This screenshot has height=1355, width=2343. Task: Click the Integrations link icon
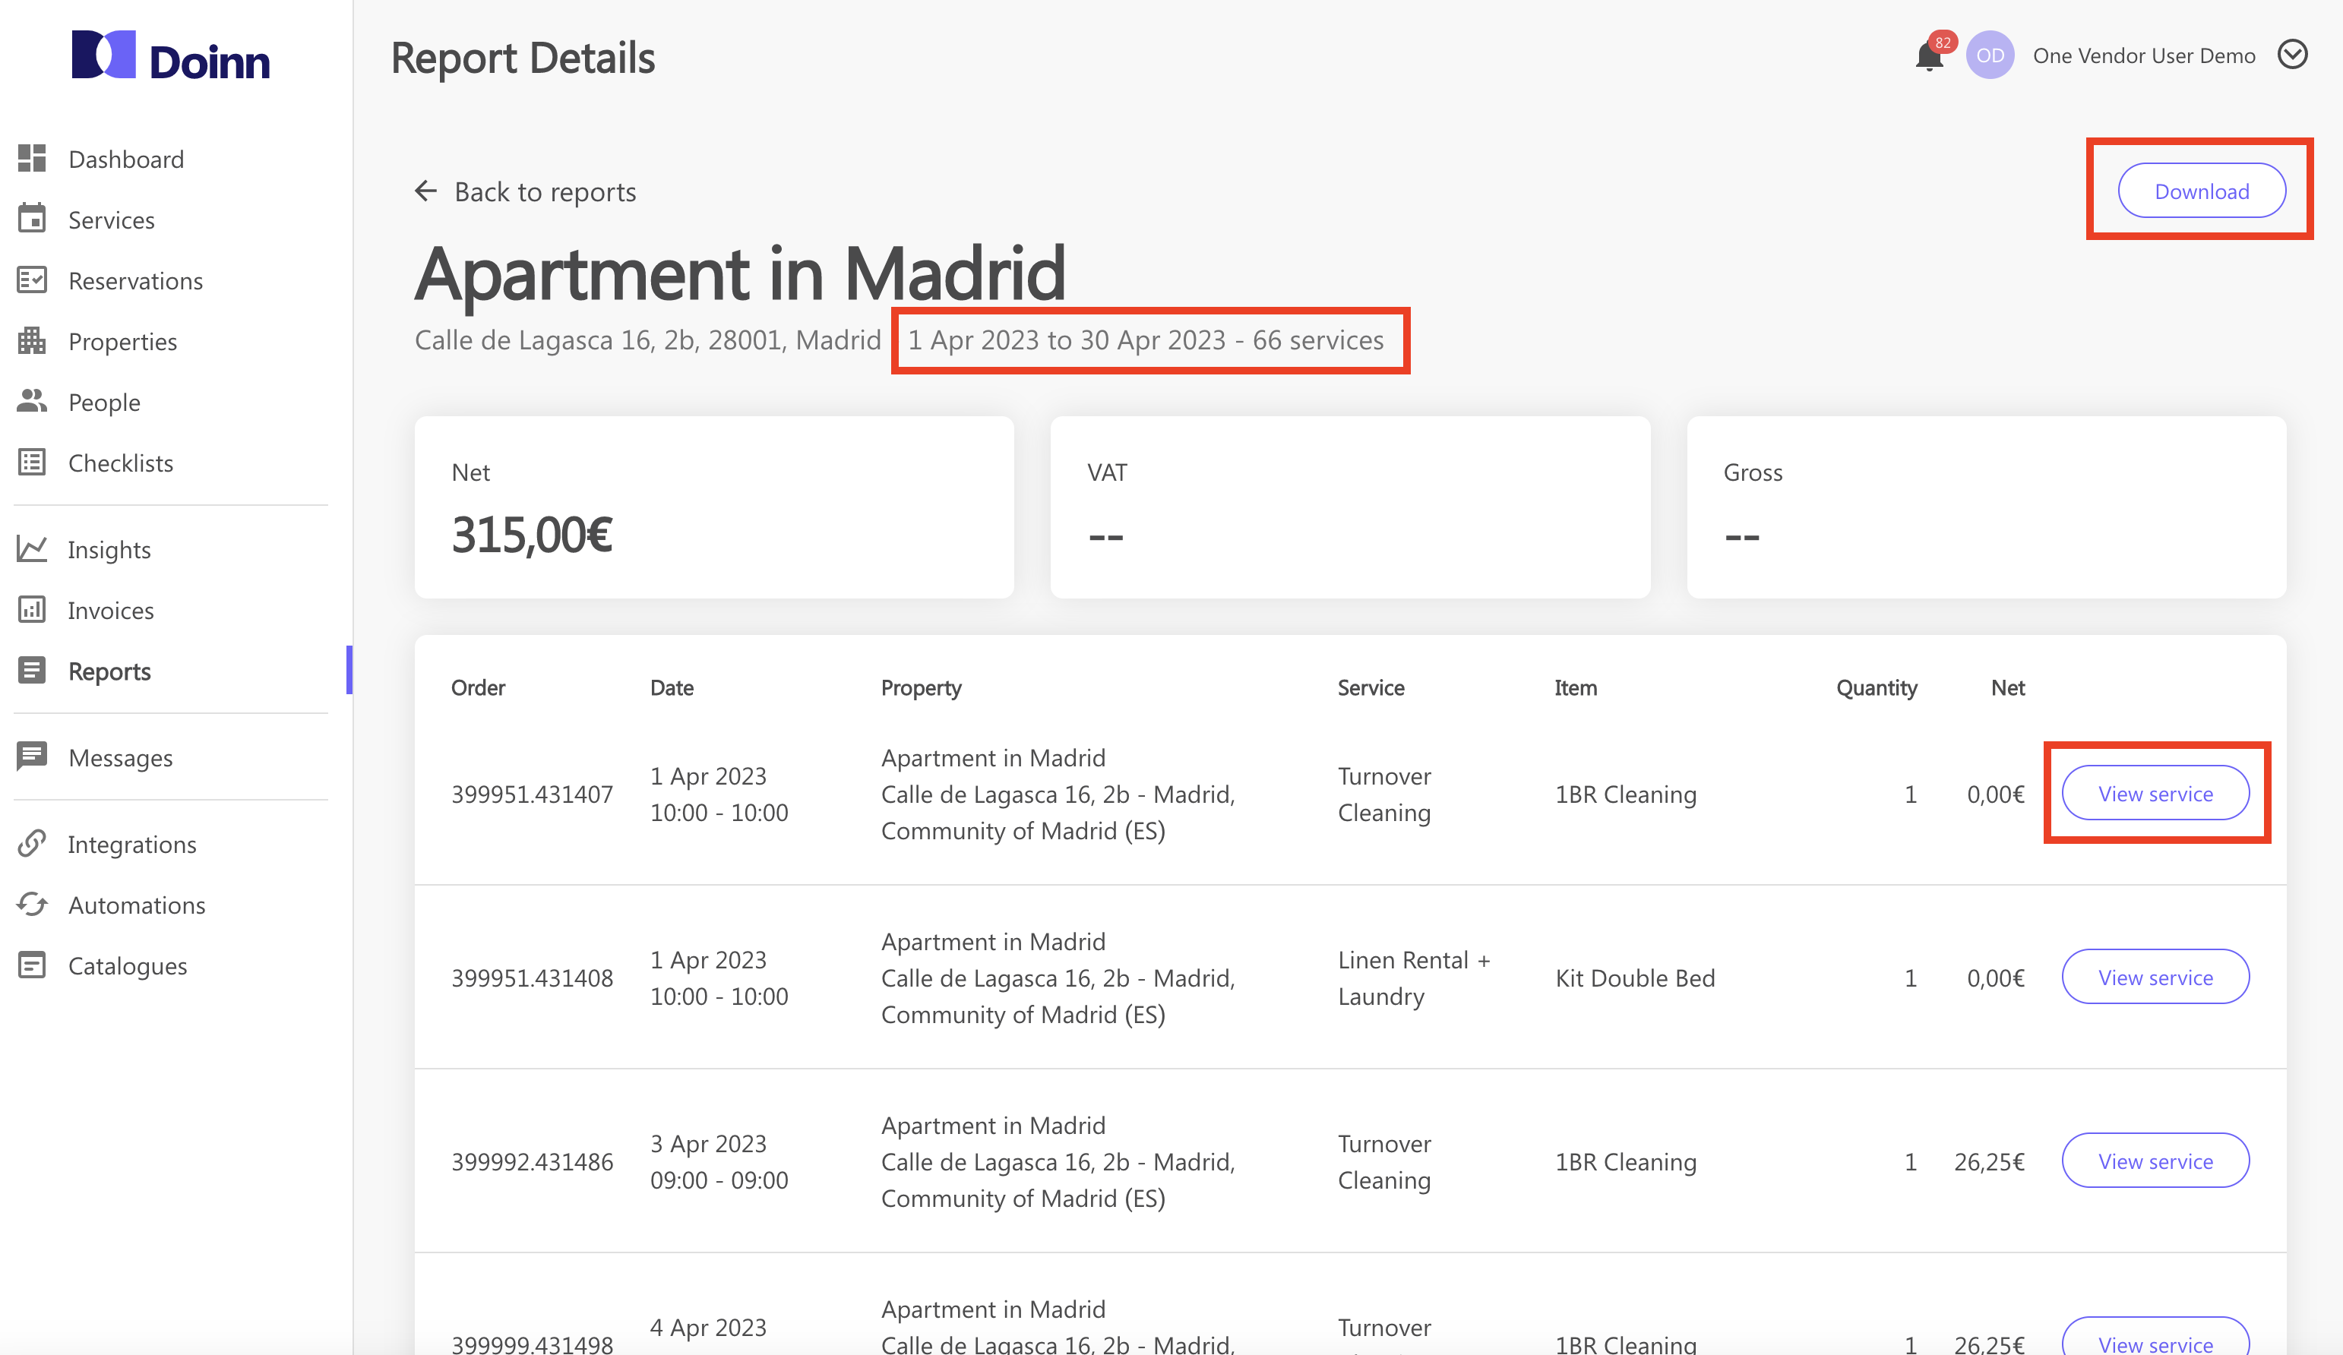click(32, 844)
